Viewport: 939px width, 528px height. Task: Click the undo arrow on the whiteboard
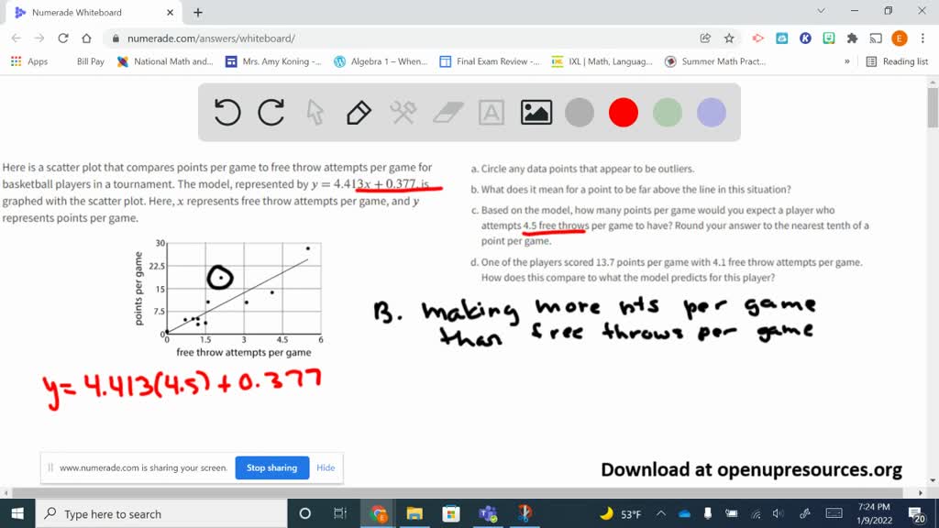226,111
